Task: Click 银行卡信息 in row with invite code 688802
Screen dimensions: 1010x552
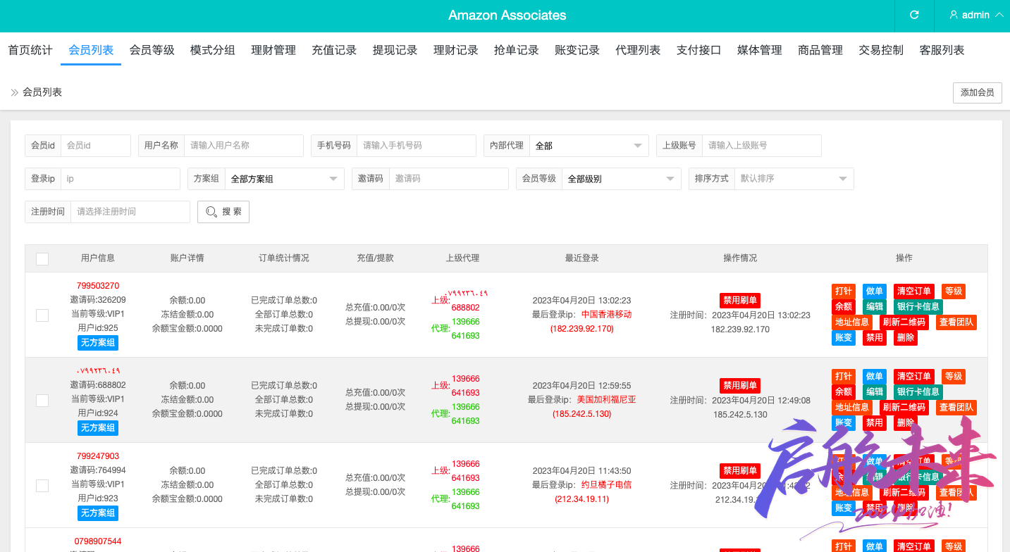Action: click(x=918, y=392)
